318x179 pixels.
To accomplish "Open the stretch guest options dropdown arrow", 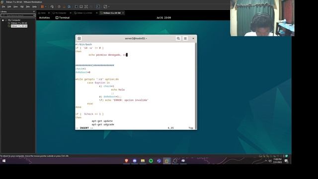I will point(109,6).
